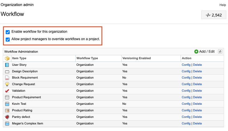Open Config for User Story
Screen dimensions: 228x131
coord(186,65)
